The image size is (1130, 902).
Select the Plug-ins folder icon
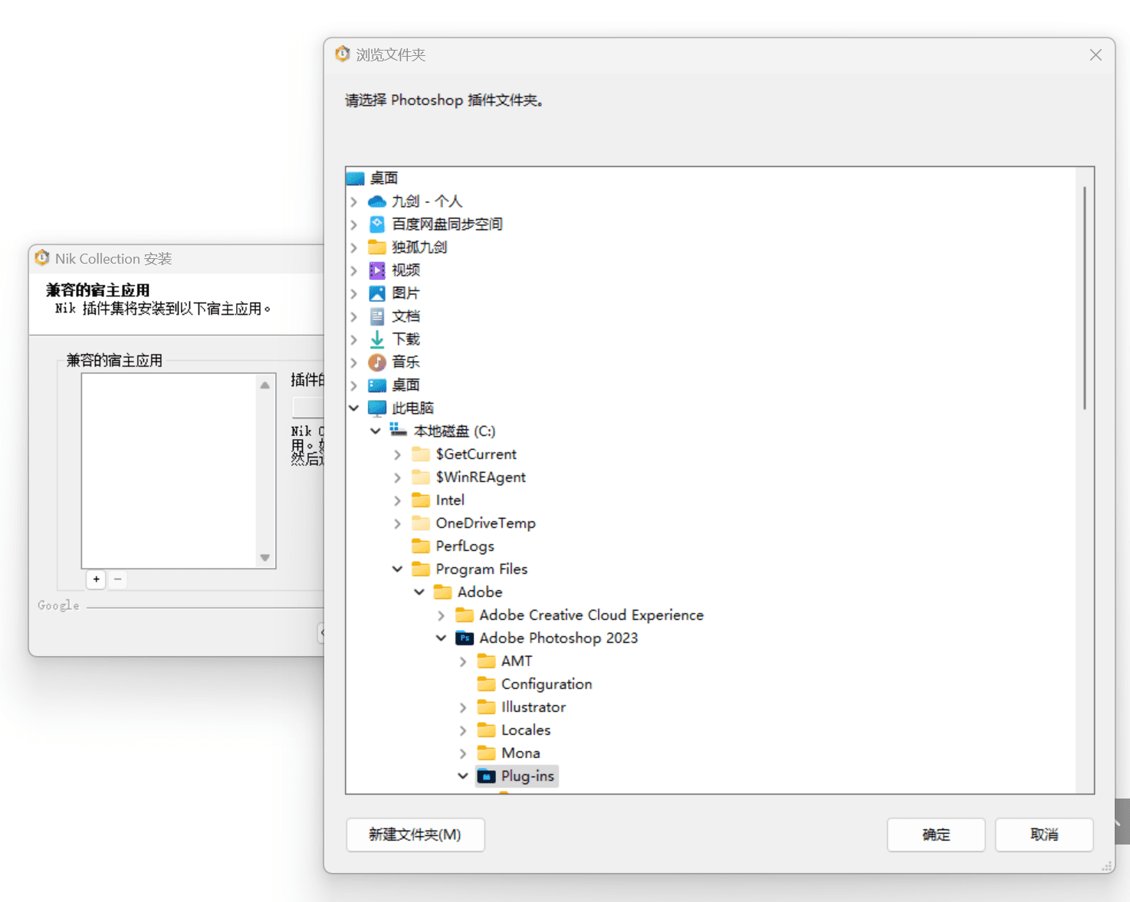point(488,776)
